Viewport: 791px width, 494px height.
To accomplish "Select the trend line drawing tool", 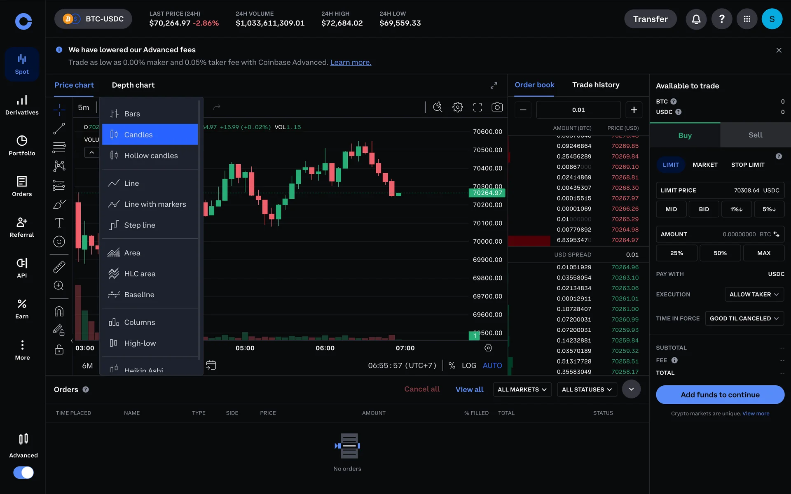I will tap(59, 129).
